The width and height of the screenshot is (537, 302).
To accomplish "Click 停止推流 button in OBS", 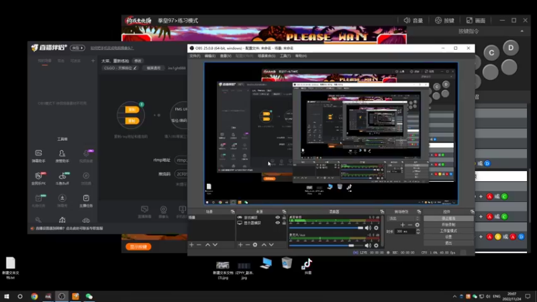I will coord(448,219).
